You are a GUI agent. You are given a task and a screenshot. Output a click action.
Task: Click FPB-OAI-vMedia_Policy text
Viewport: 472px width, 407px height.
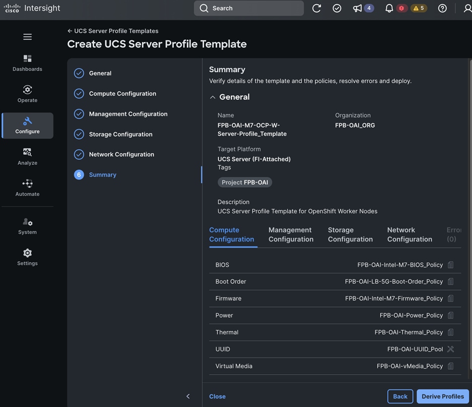click(x=409, y=366)
